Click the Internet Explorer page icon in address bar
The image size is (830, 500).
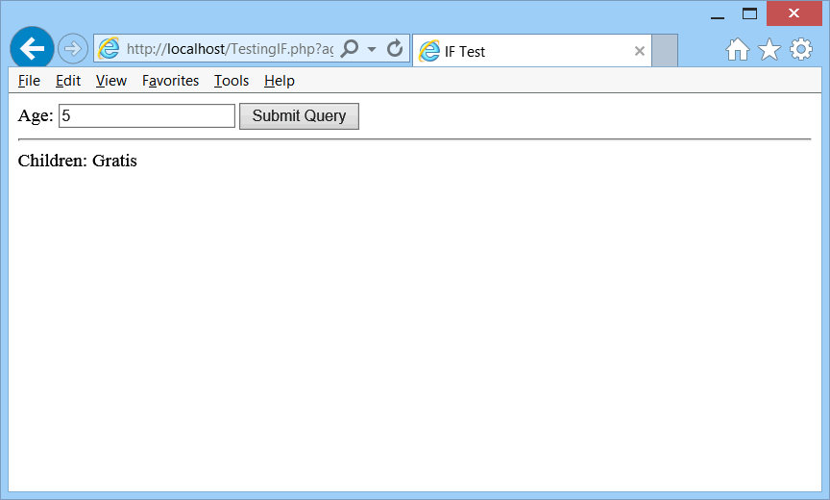point(110,49)
